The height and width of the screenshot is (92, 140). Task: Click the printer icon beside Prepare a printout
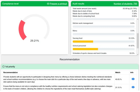pyautogui.click(x=48, y=4)
